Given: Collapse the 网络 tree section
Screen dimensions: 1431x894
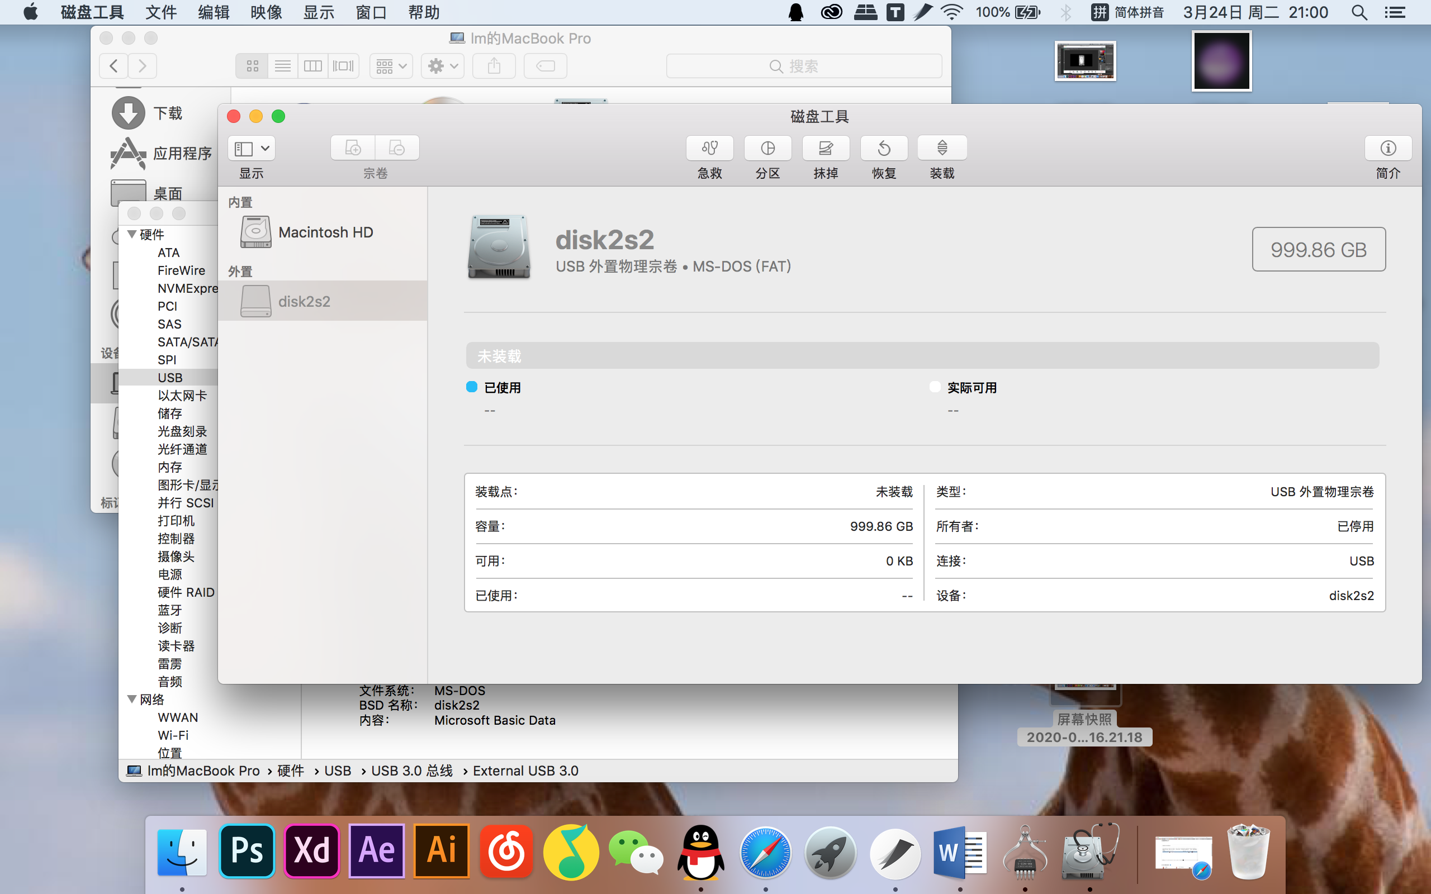Looking at the screenshot, I should (x=132, y=699).
